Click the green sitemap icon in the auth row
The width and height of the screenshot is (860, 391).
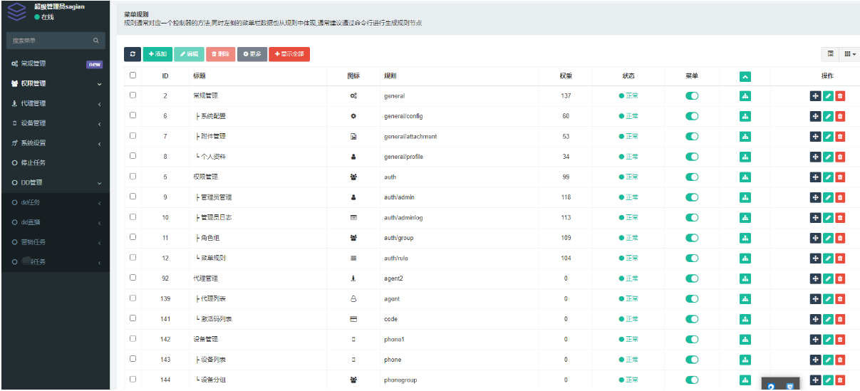(x=745, y=177)
